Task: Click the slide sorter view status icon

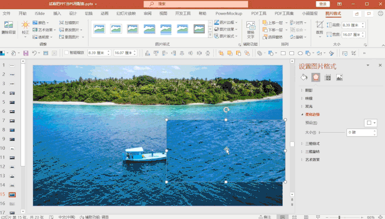Action: click(x=294, y=217)
